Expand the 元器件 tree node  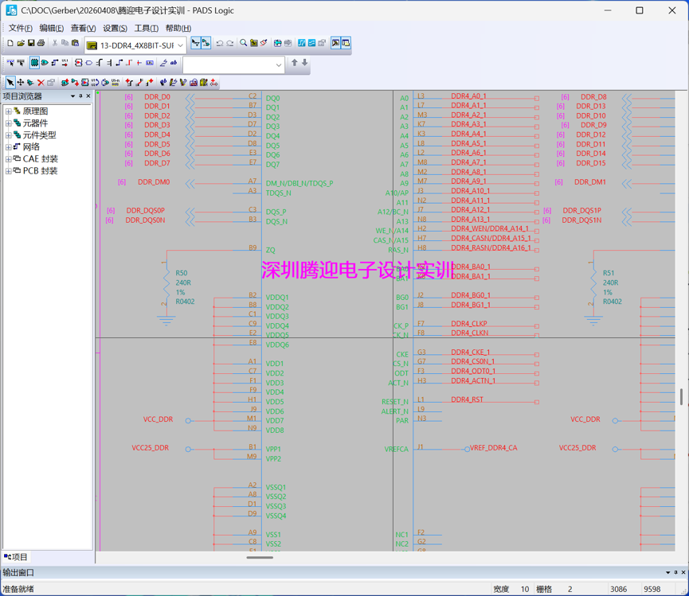(8, 123)
